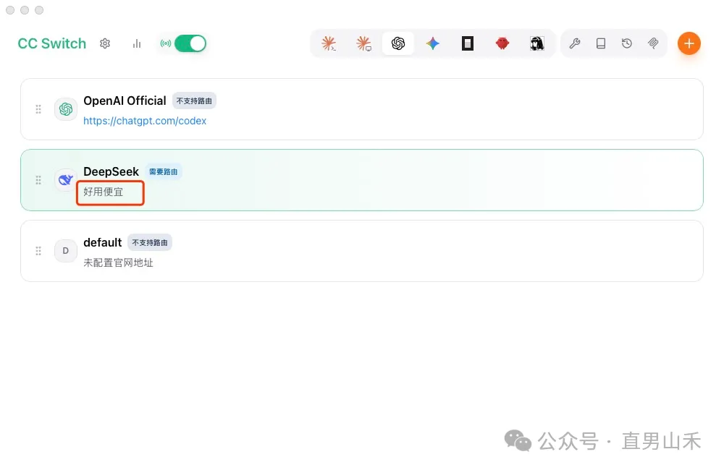Image resolution: width=724 pixels, height=470 pixels.
Task: Turn off the green proxy switch
Action: pyautogui.click(x=190, y=43)
